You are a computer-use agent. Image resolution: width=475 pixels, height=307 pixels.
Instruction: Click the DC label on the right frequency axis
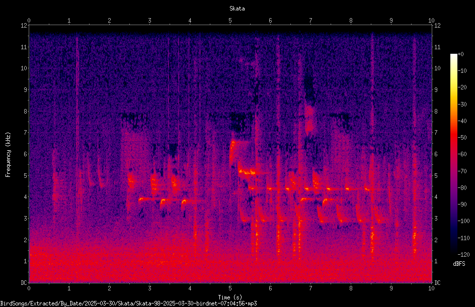pos(437,283)
